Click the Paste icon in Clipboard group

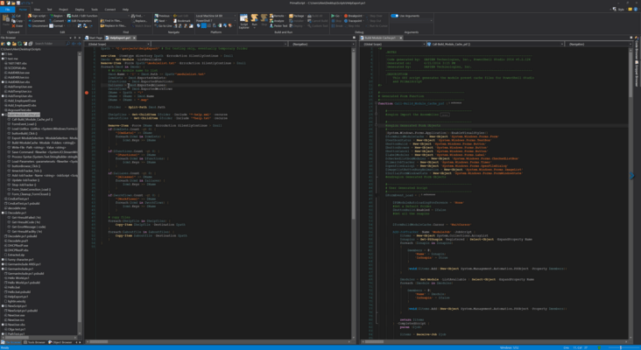tap(7, 20)
